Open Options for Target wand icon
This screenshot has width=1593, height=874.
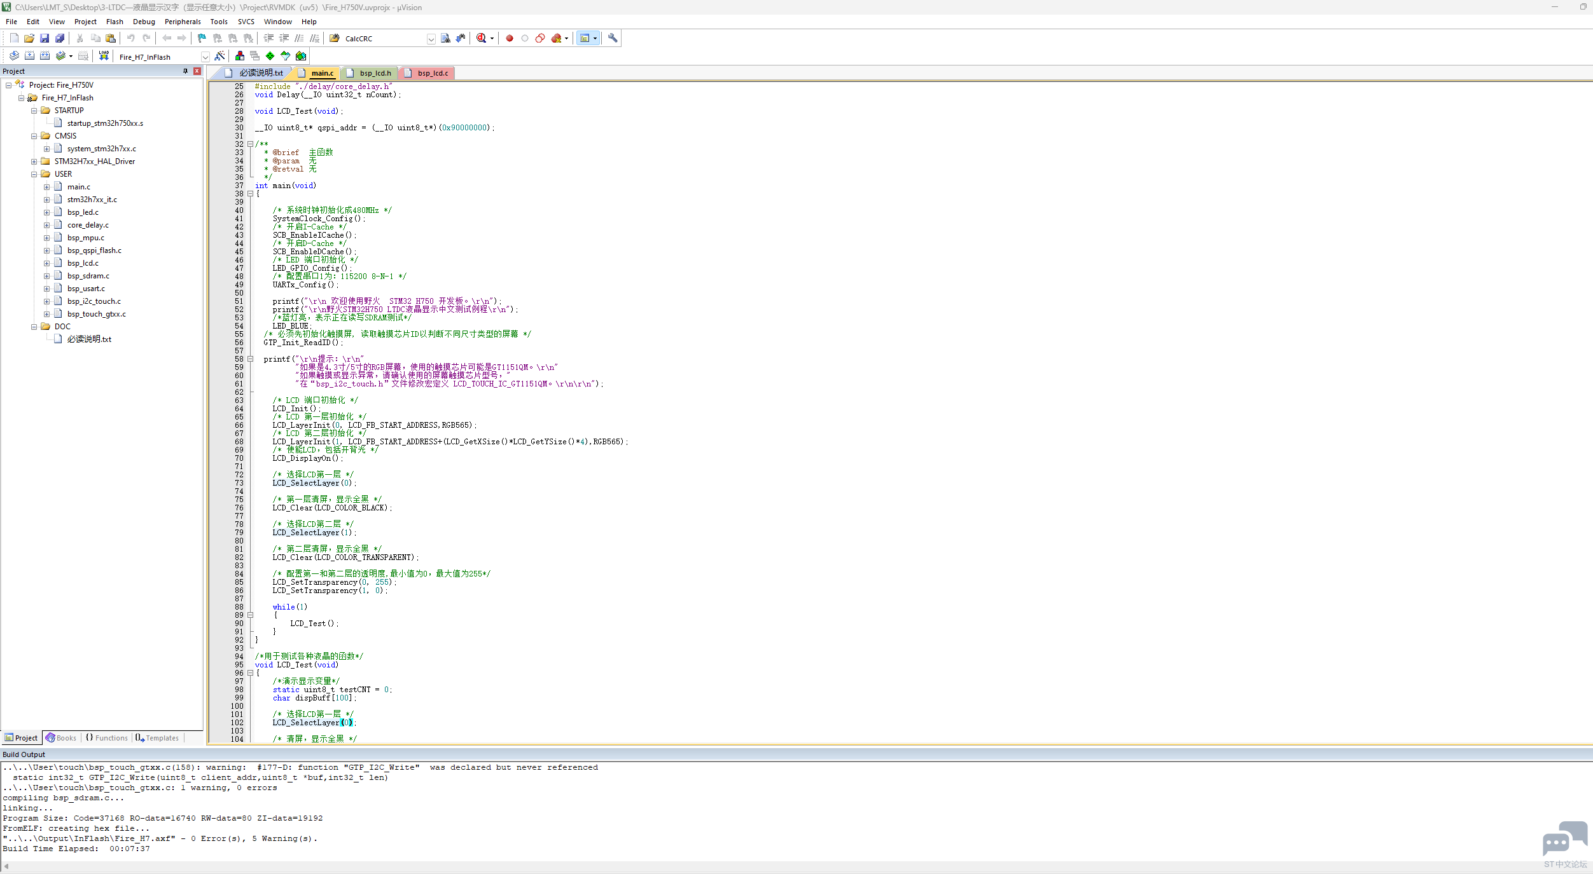point(219,56)
